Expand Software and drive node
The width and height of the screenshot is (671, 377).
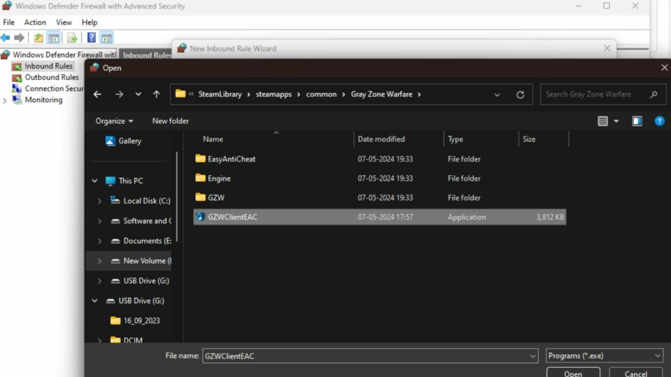[100, 221]
